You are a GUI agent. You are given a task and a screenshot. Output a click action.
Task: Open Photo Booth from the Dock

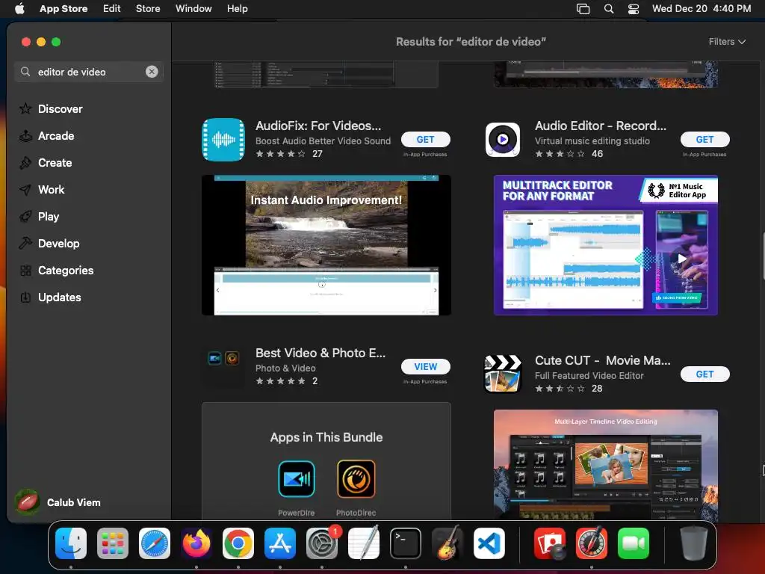pyautogui.click(x=550, y=543)
